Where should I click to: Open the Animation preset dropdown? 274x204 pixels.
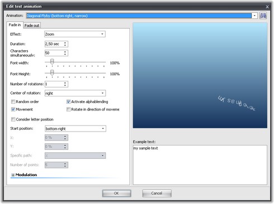click(254, 16)
